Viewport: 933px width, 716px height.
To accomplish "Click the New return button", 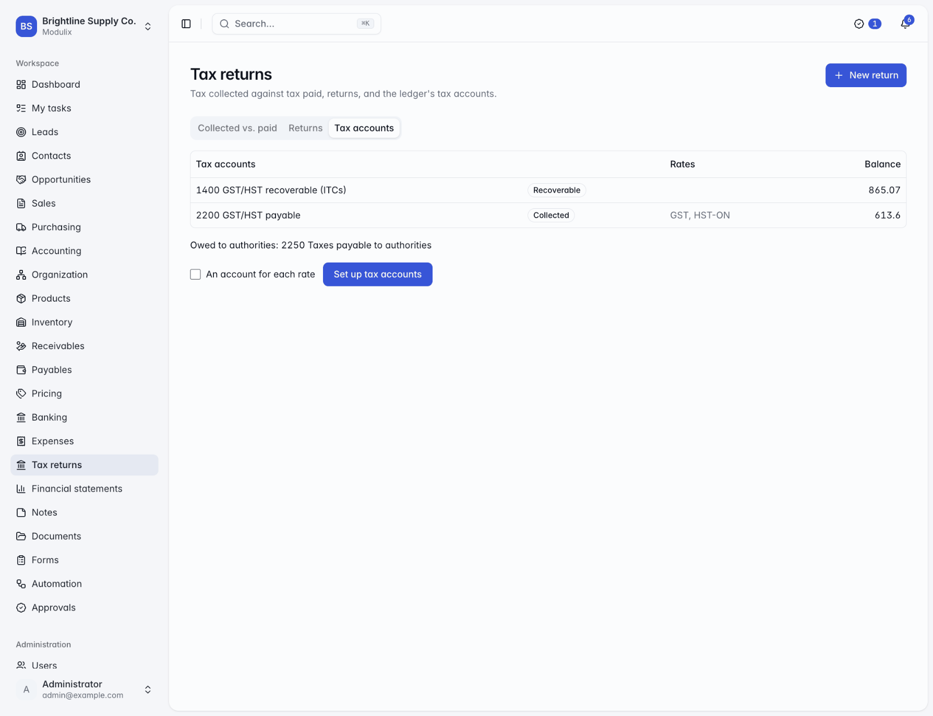I will pyautogui.click(x=866, y=75).
